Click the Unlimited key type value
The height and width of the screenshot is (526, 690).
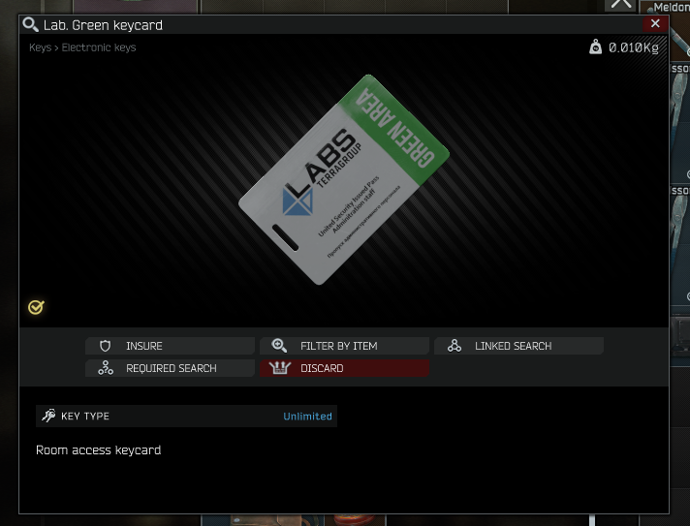(x=307, y=416)
